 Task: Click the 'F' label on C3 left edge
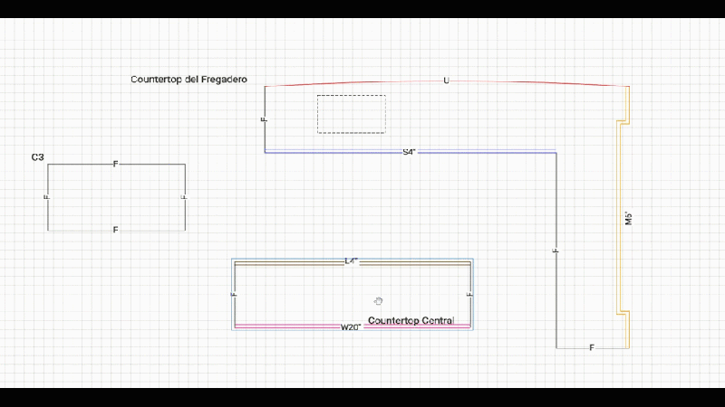click(x=47, y=197)
